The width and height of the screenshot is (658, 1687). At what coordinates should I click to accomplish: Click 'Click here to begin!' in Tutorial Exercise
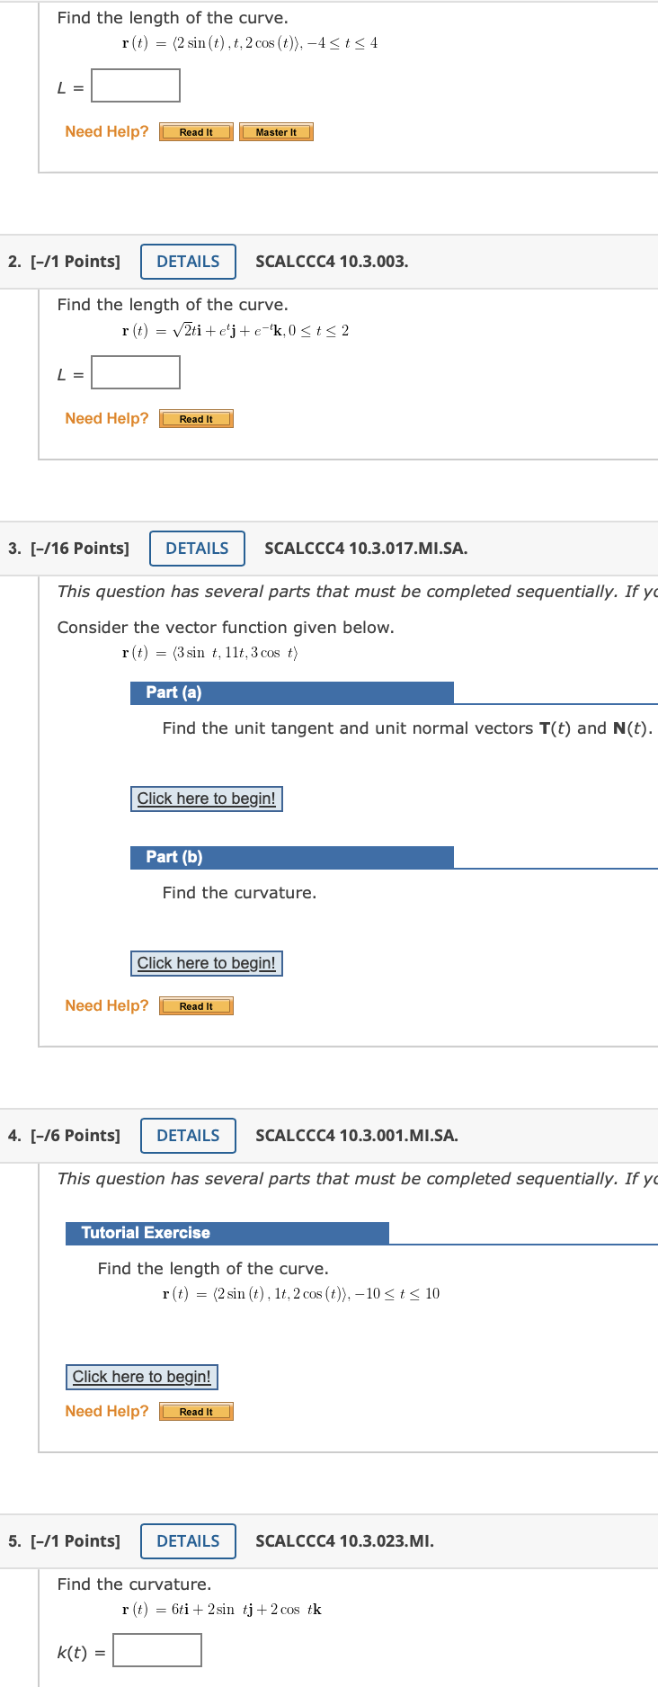[141, 1376]
